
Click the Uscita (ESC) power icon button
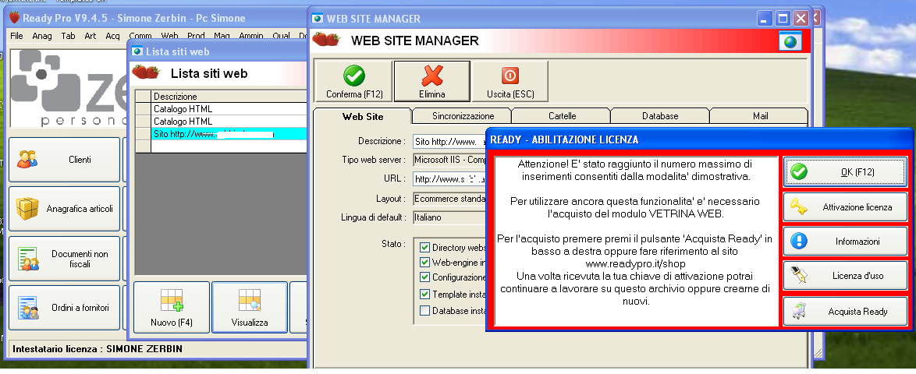(x=510, y=81)
